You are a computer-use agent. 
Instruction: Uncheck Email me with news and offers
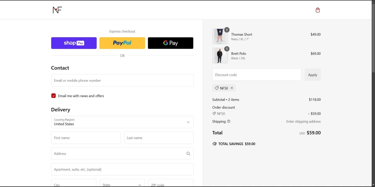pyautogui.click(x=53, y=96)
